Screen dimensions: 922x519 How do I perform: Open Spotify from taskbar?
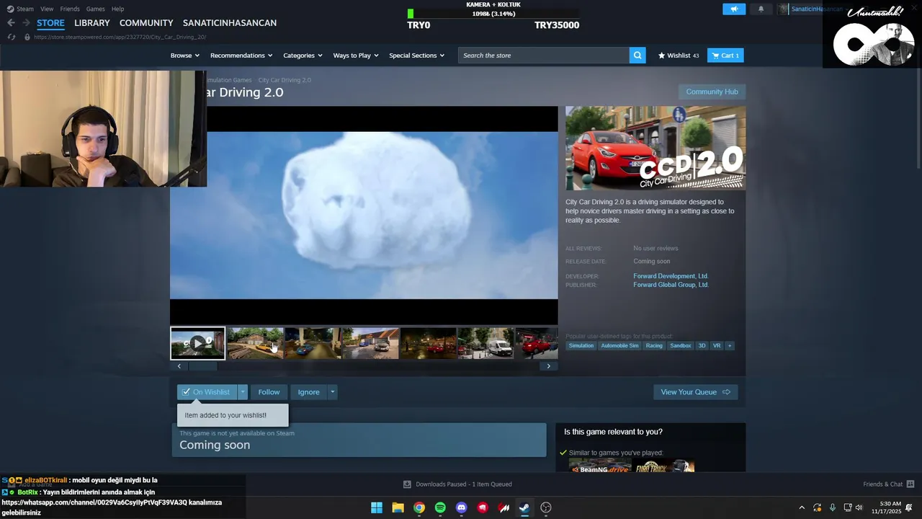(440, 507)
